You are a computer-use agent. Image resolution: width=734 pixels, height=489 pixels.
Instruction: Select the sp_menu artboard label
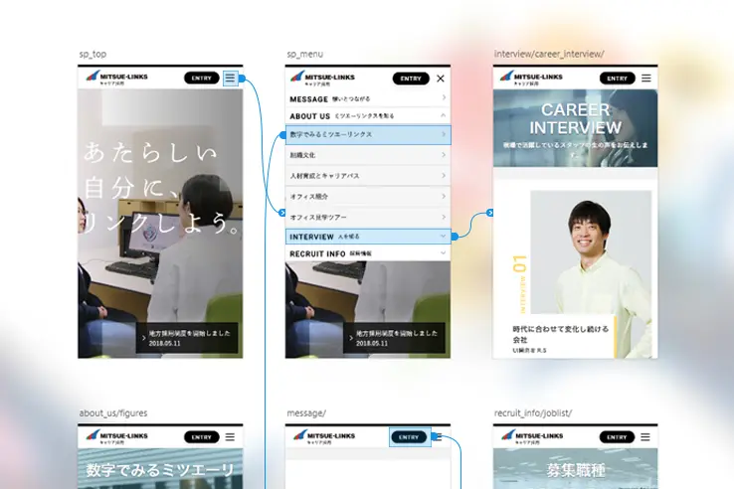point(305,55)
